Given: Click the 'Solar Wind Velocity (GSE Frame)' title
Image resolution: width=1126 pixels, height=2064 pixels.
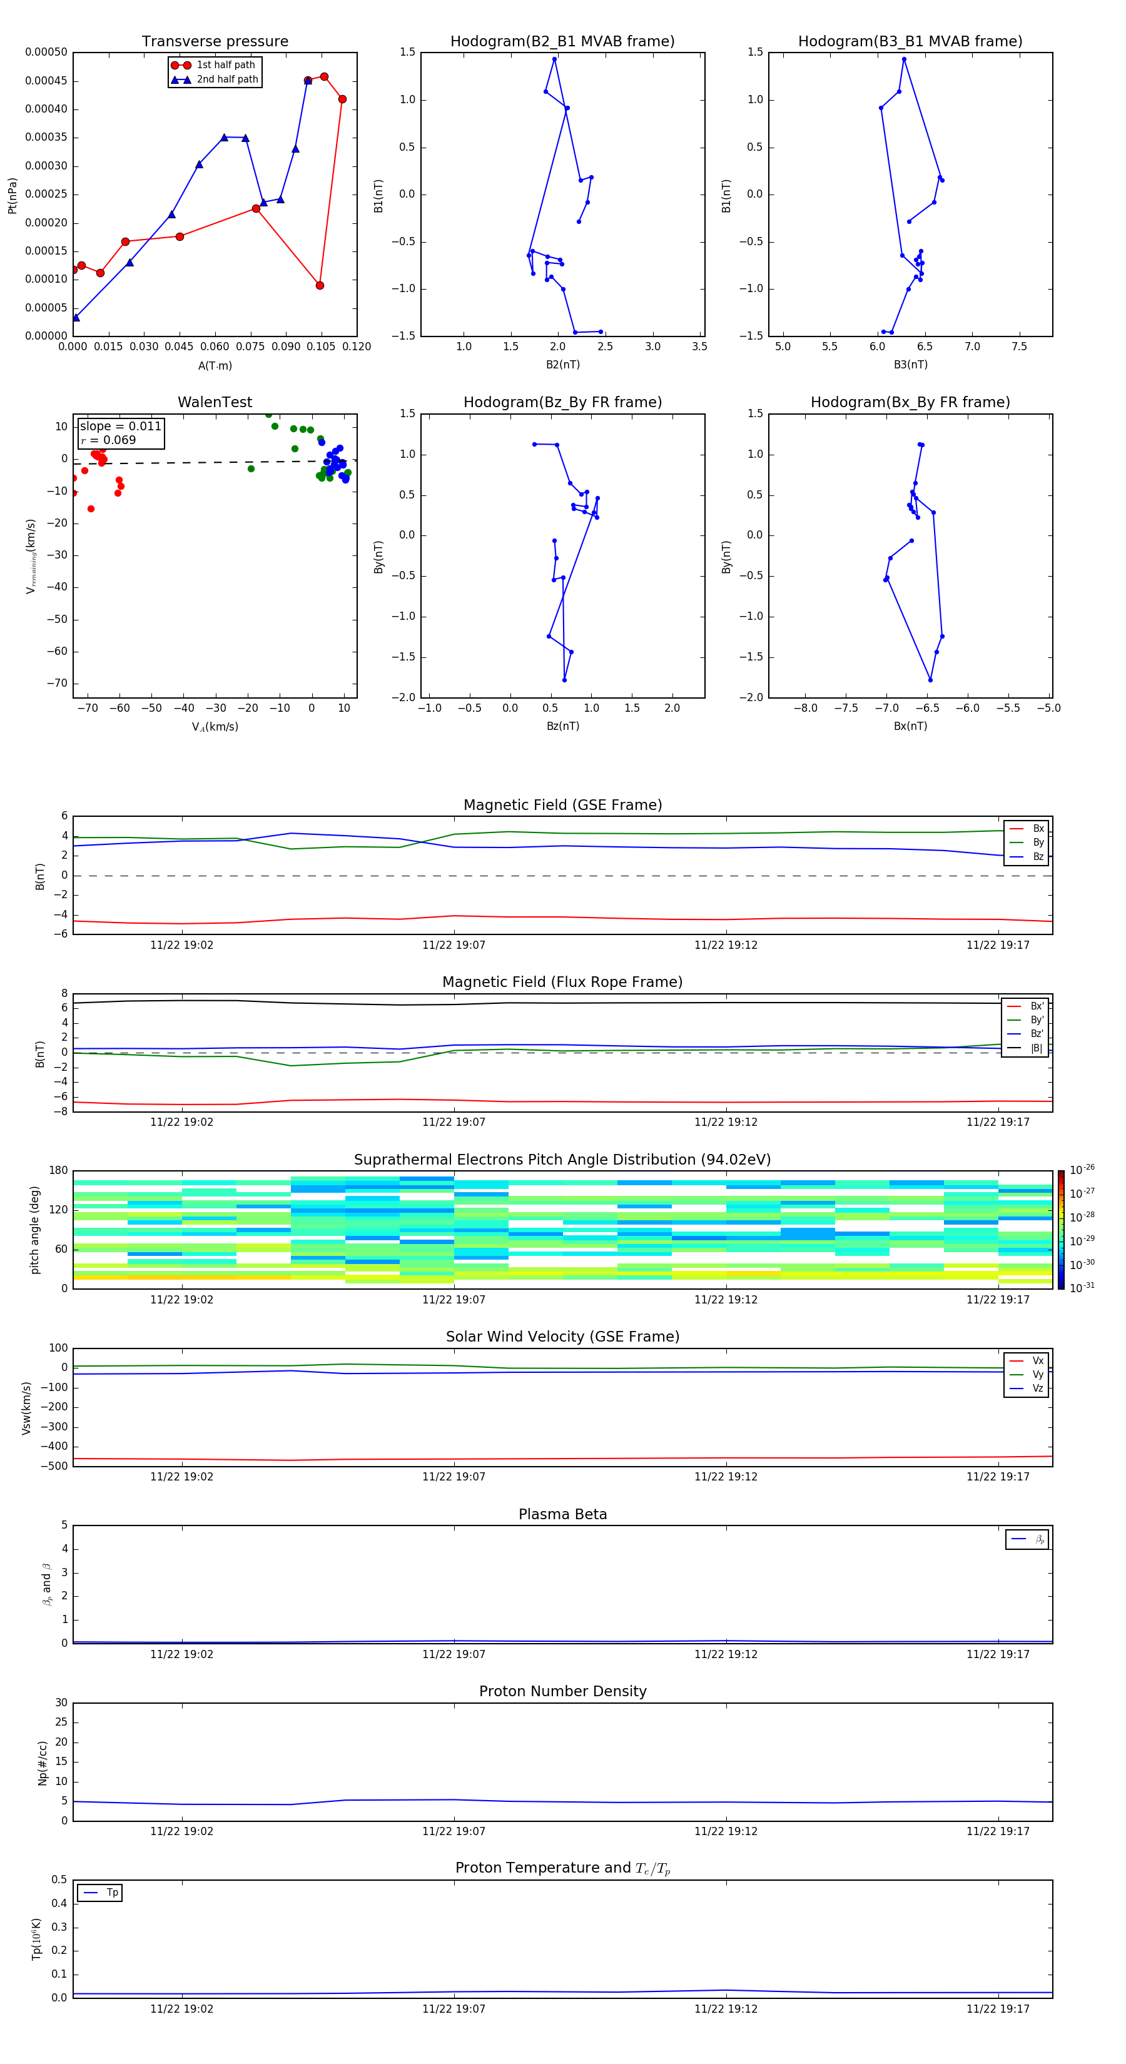Looking at the screenshot, I should pyautogui.click(x=562, y=1337).
